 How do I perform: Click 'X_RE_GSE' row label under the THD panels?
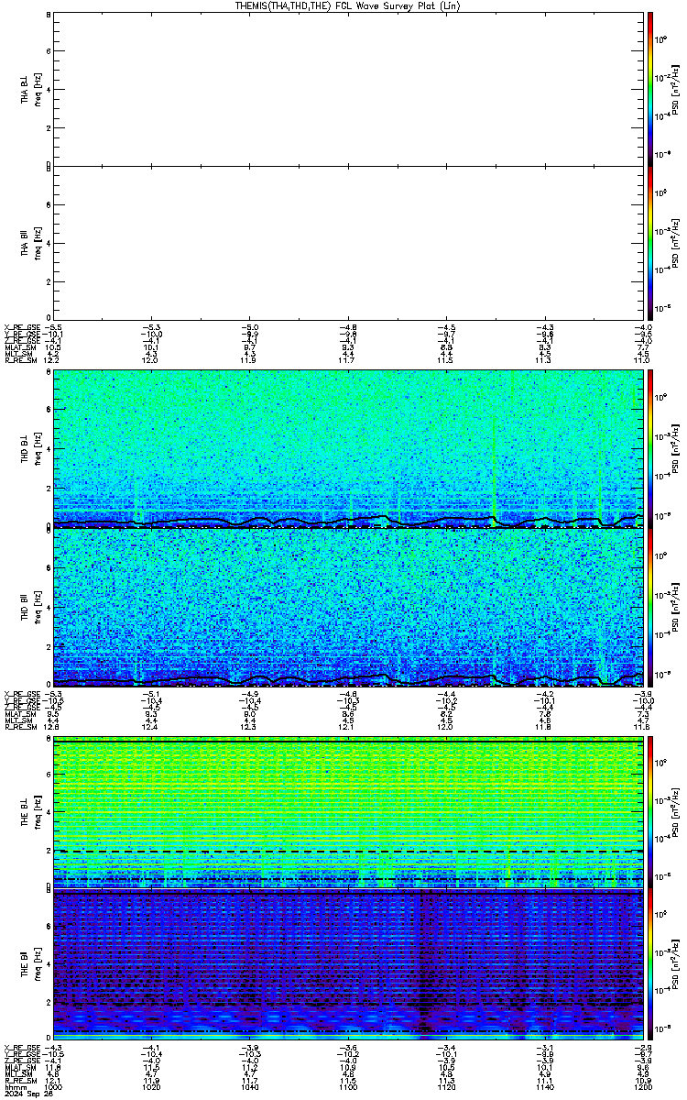pos(21,692)
